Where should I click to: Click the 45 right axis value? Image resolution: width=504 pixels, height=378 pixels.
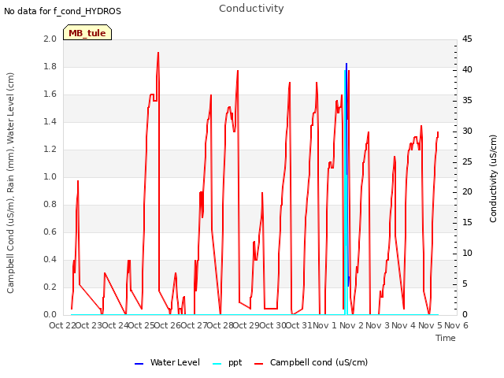point(467,39)
